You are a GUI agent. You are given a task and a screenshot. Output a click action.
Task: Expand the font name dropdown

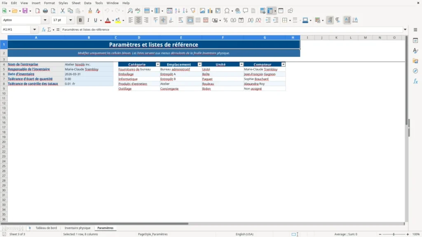click(45, 20)
